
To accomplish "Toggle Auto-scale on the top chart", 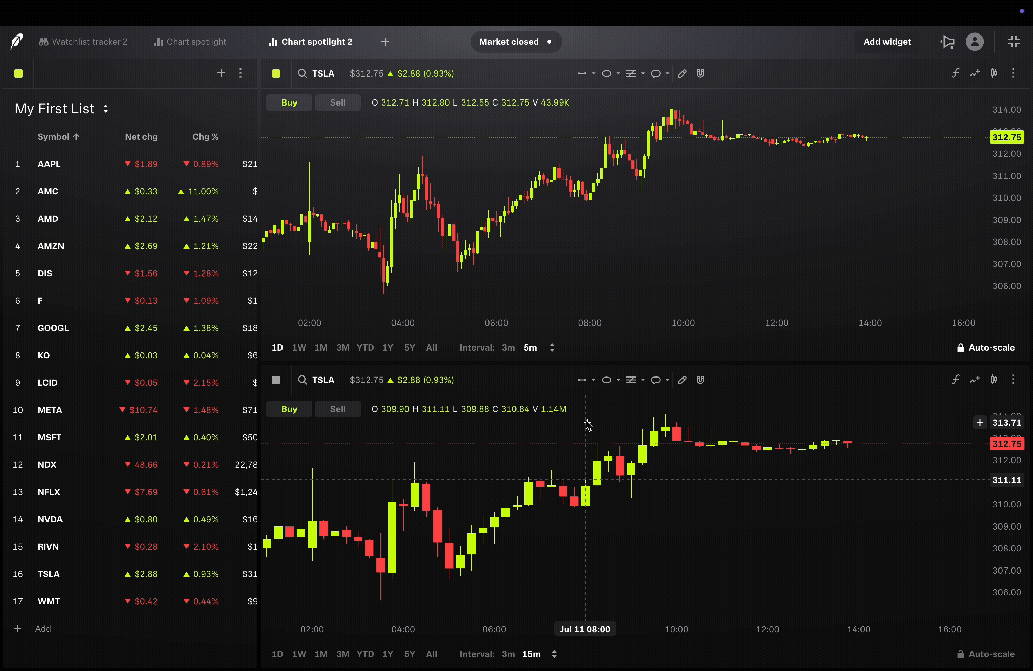I will pos(985,348).
